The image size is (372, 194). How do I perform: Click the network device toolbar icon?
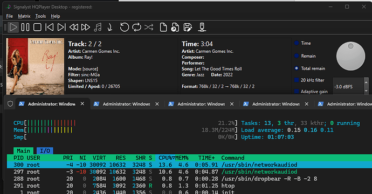pyautogui.click(x=202, y=27)
